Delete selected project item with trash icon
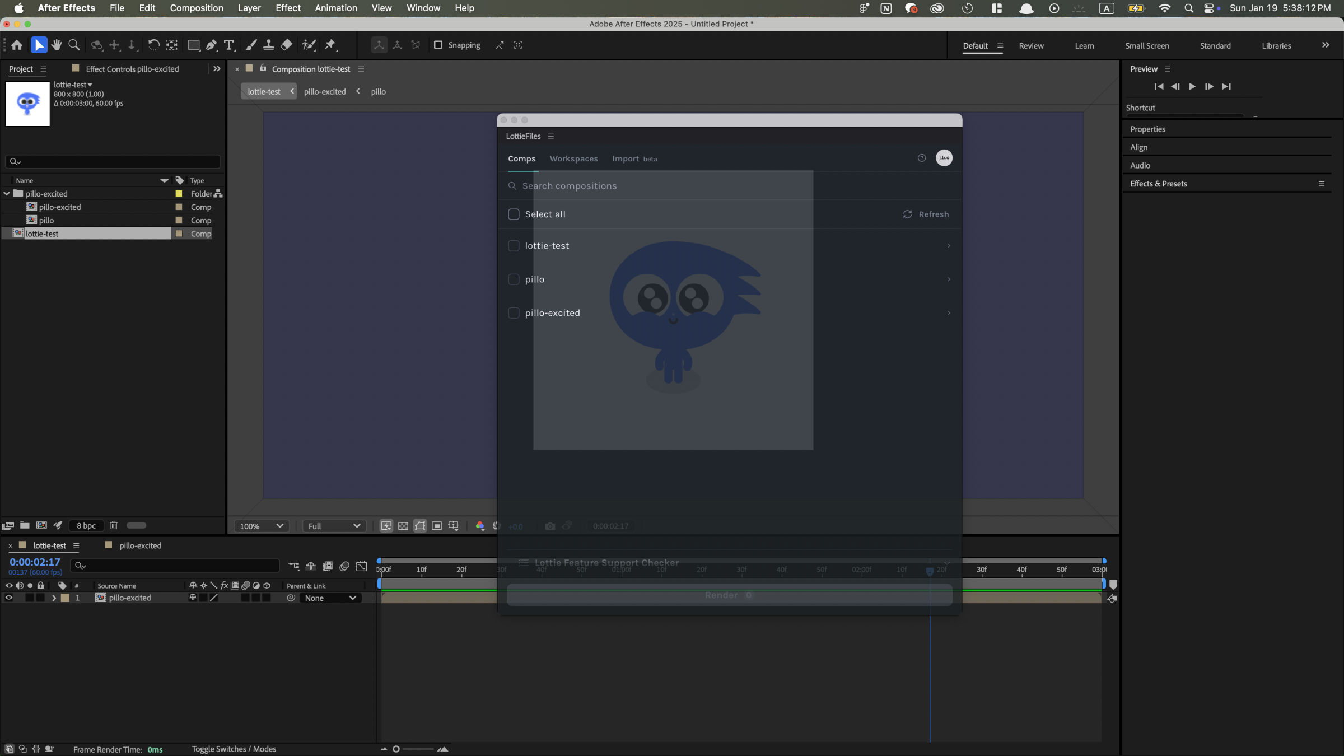This screenshot has width=1344, height=756. [114, 525]
